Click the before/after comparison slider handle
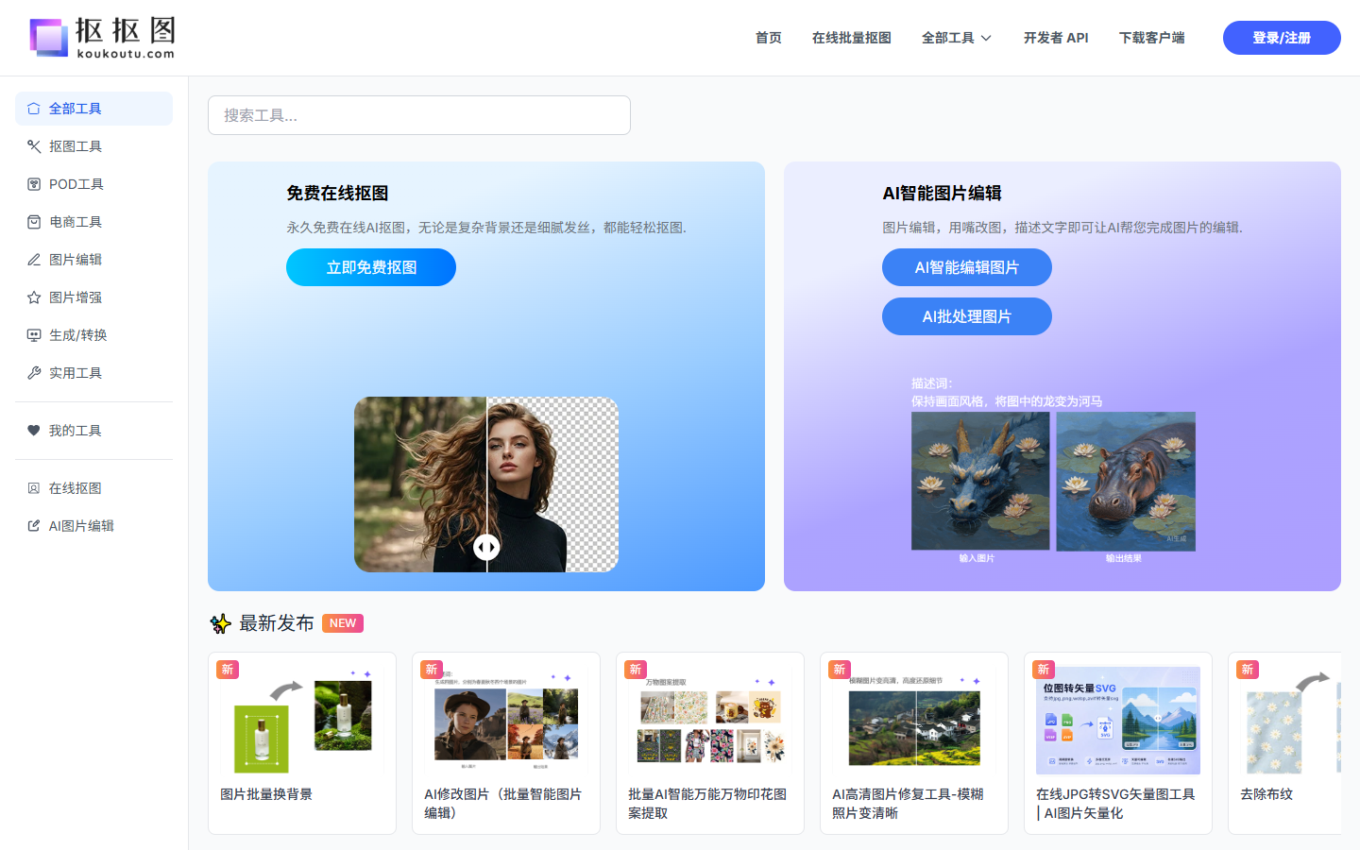The image size is (1360, 850). point(486,547)
